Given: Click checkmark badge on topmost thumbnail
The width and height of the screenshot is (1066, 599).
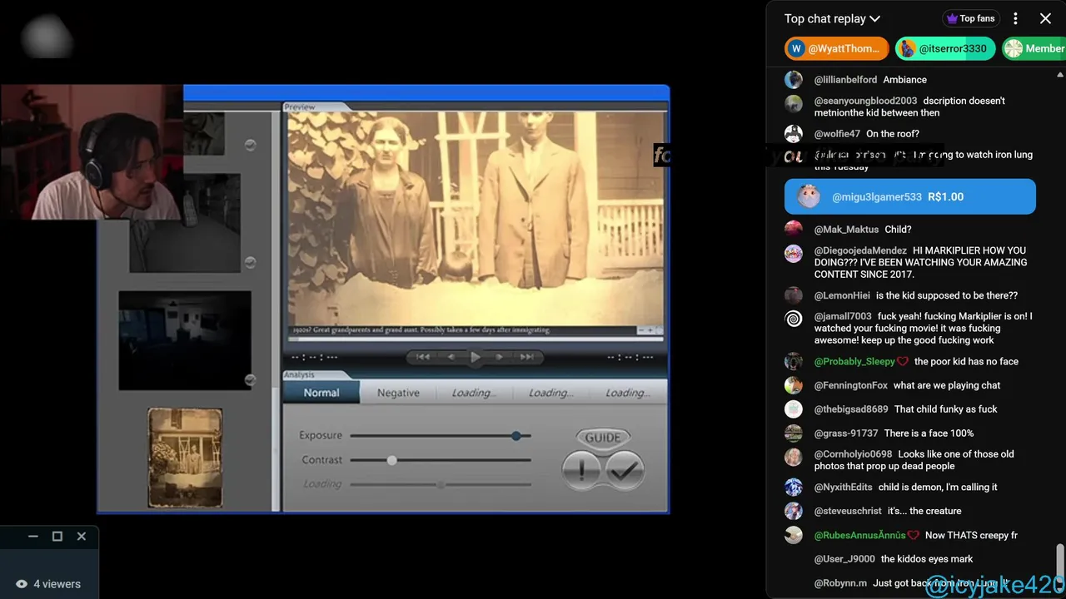Looking at the screenshot, I should (250, 145).
